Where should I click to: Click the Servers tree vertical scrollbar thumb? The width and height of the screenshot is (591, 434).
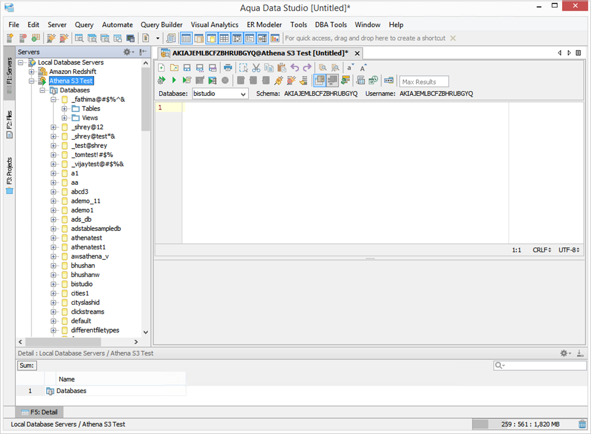[x=146, y=99]
